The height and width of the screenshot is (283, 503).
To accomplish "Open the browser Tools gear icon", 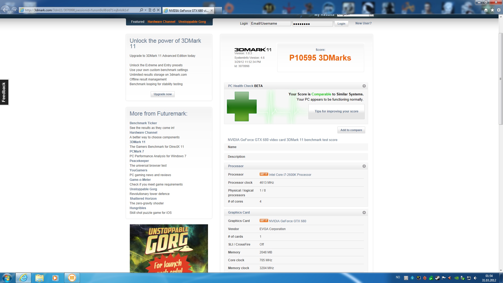I will (x=499, y=10).
